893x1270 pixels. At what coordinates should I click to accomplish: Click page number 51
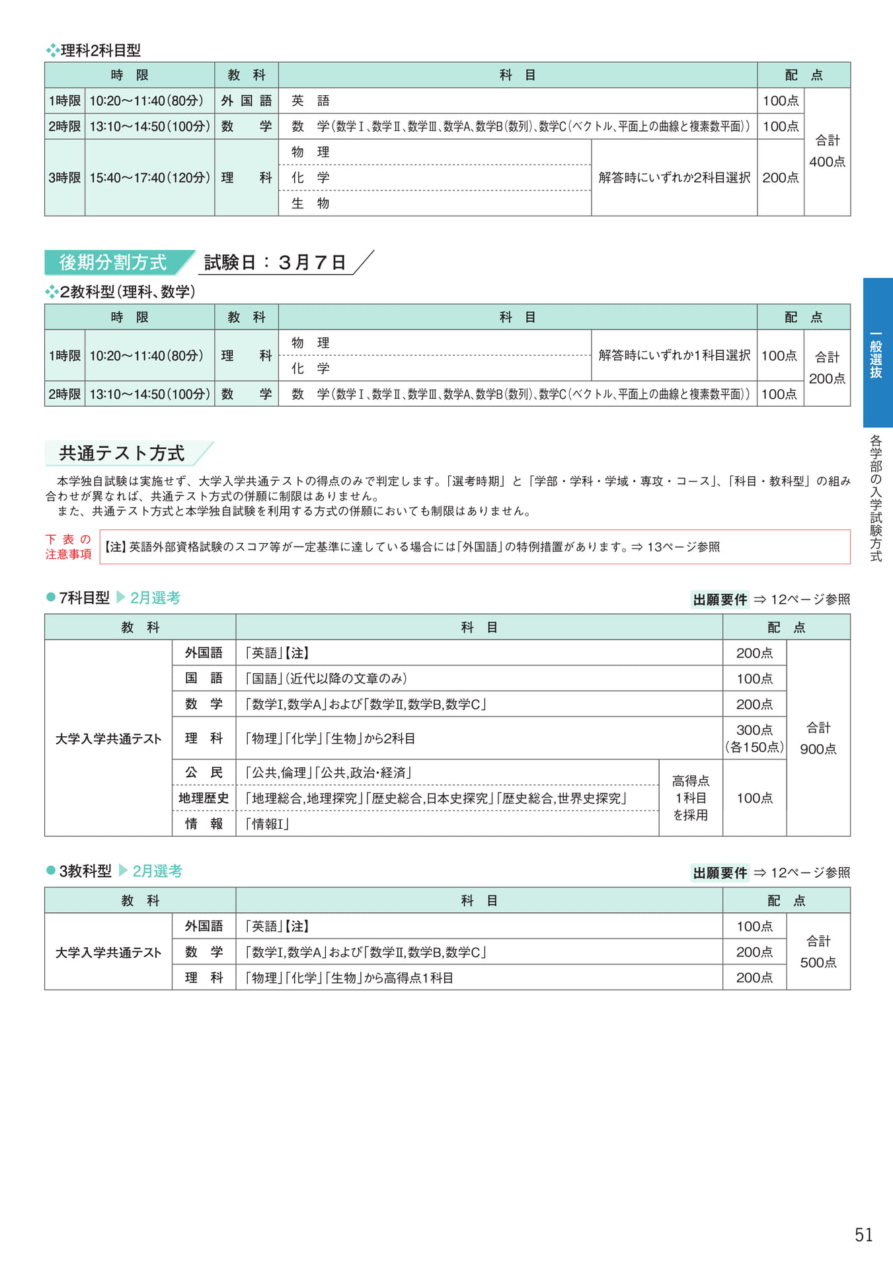click(x=864, y=1235)
